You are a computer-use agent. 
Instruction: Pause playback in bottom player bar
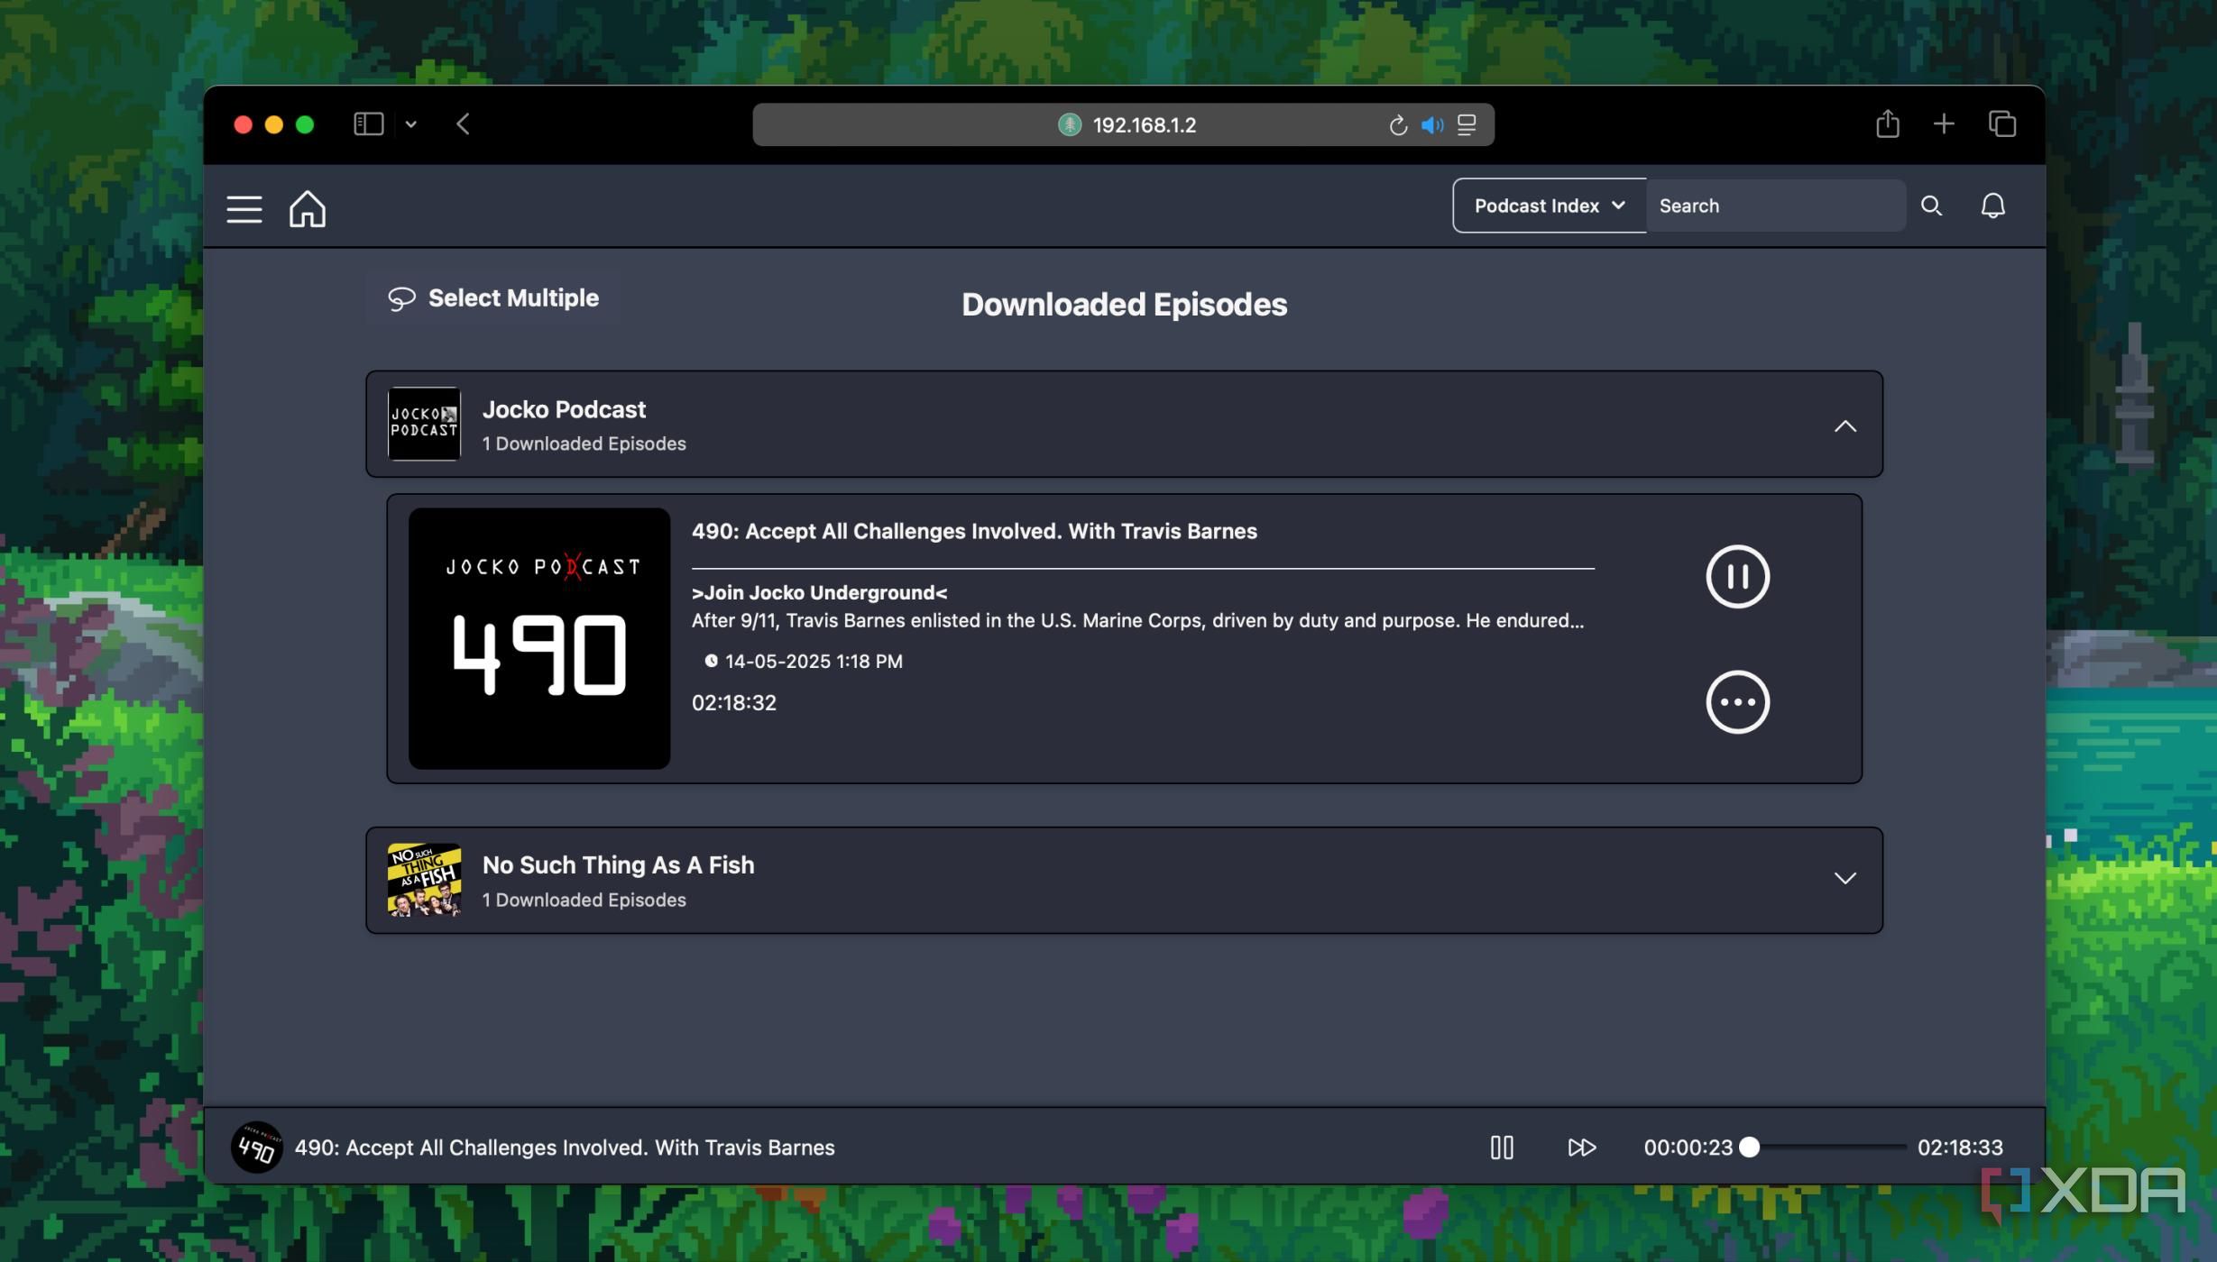1502,1147
